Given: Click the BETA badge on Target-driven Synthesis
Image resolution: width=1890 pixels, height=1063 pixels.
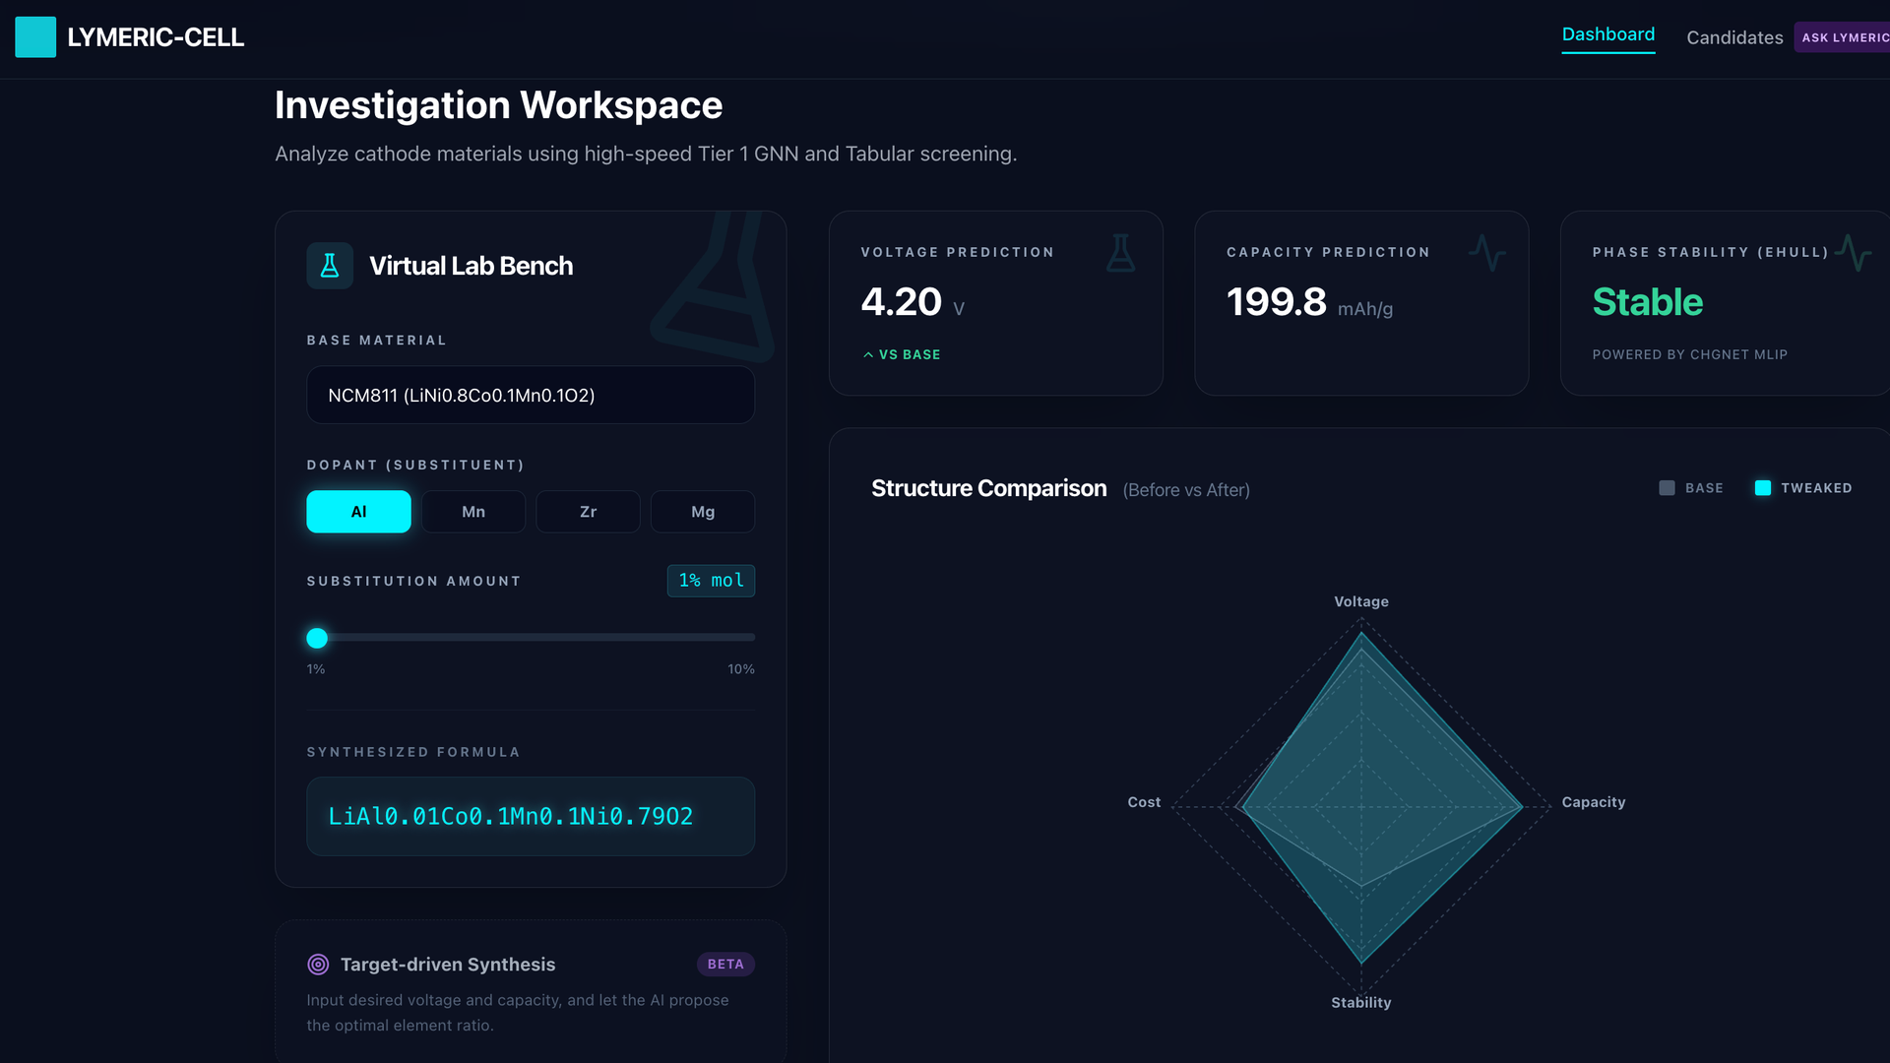Looking at the screenshot, I should tap(725, 965).
